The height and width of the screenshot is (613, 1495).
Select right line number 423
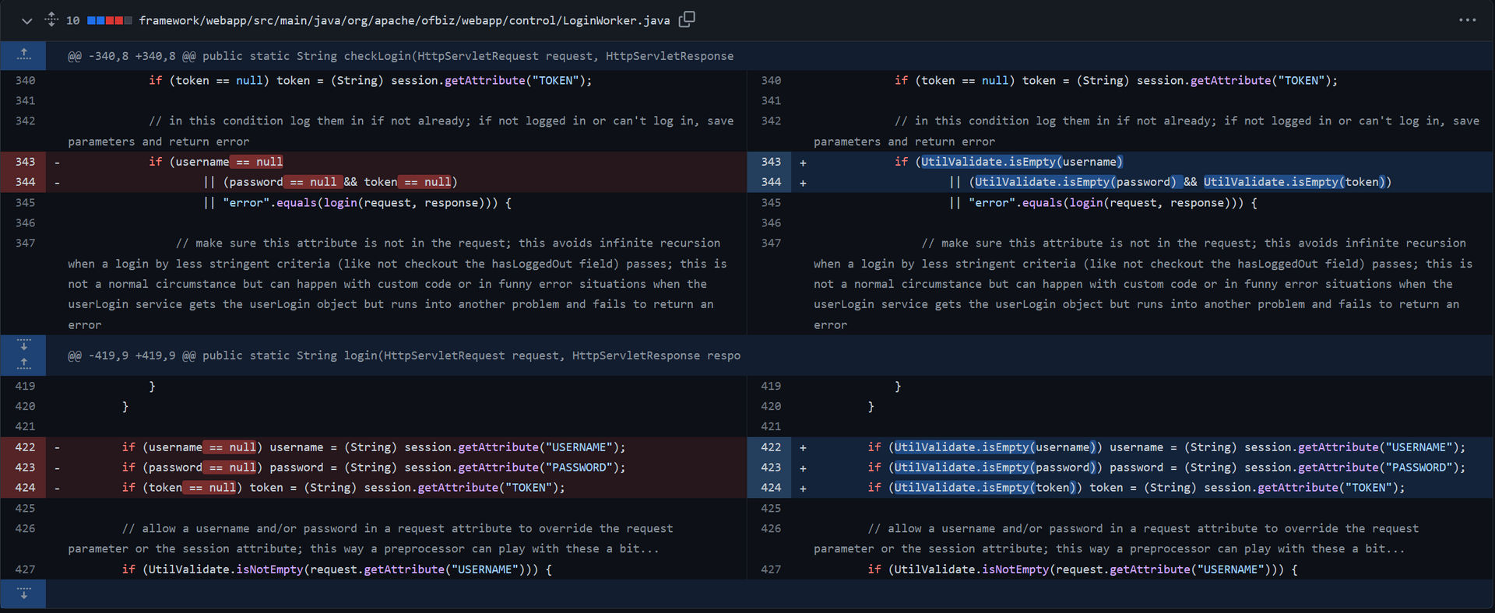click(x=771, y=468)
